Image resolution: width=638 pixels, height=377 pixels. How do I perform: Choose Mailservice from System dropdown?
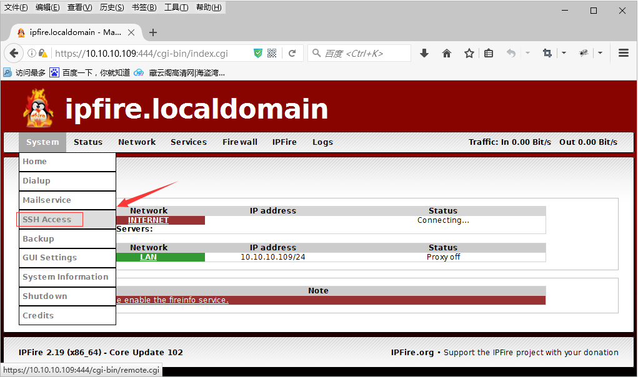click(x=67, y=200)
